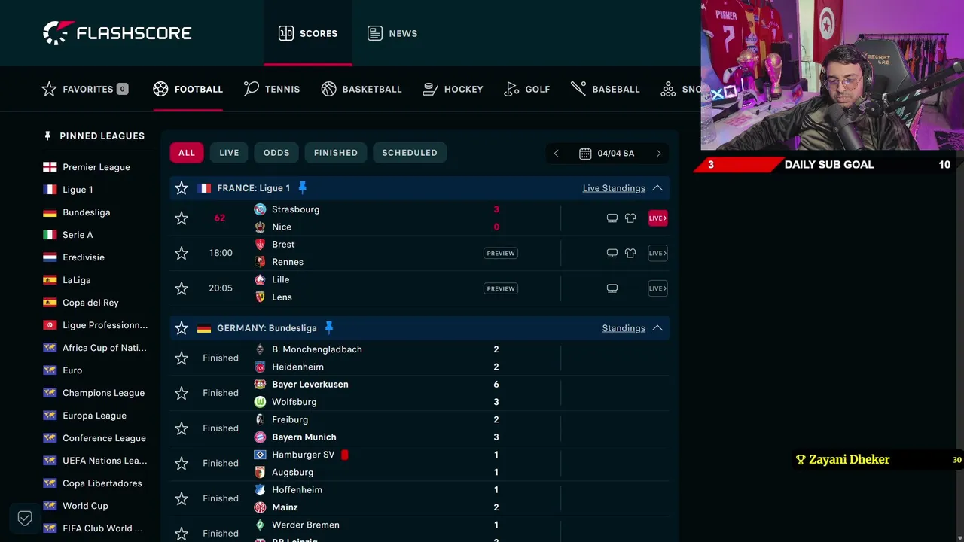
Task: Open Bundesliga Standings link
Action: (624, 328)
